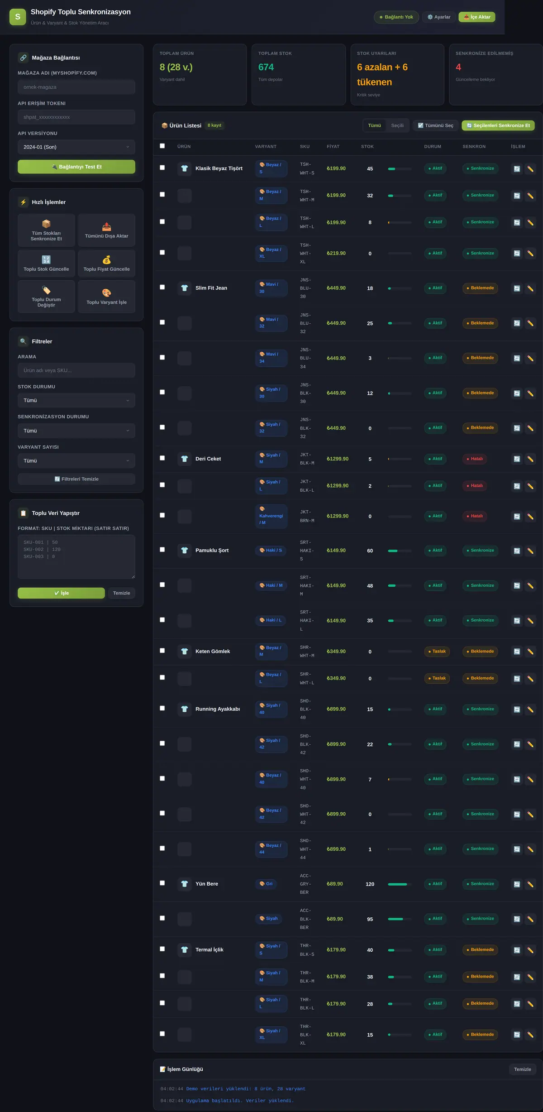Viewport: 543px width, 1112px height.
Task: Open Stok Durumu filter dropdown
Action: [x=76, y=400]
